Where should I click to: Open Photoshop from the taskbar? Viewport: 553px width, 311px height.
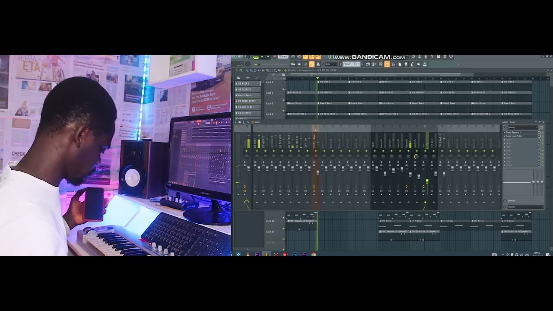[x=295, y=254]
